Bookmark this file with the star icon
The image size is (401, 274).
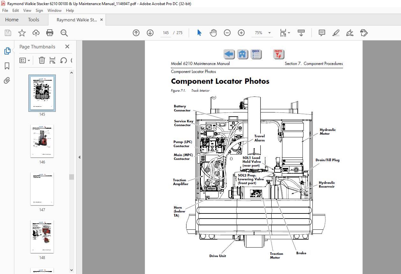pyautogui.click(x=22, y=33)
